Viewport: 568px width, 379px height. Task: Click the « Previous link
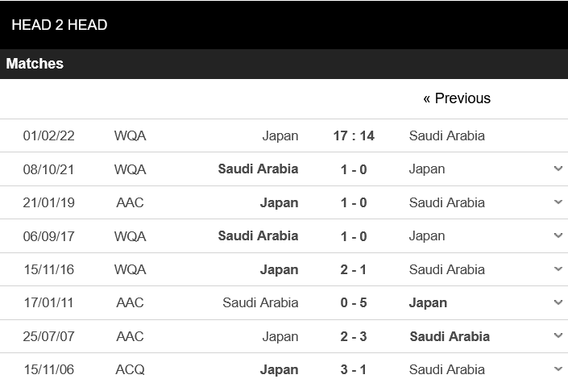pos(456,98)
